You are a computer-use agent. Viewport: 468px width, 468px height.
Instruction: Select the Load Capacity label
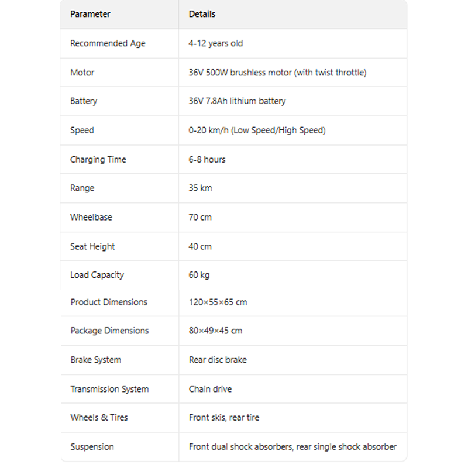click(x=97, y=275)
